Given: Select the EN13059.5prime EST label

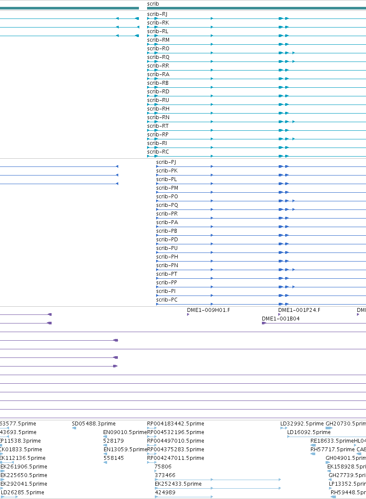Looking at the screenshot, I should (x=125, y=450).
